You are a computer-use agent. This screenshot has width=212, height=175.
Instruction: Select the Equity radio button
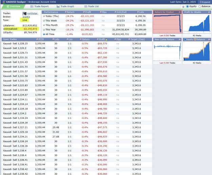click(x=187, y=6)
